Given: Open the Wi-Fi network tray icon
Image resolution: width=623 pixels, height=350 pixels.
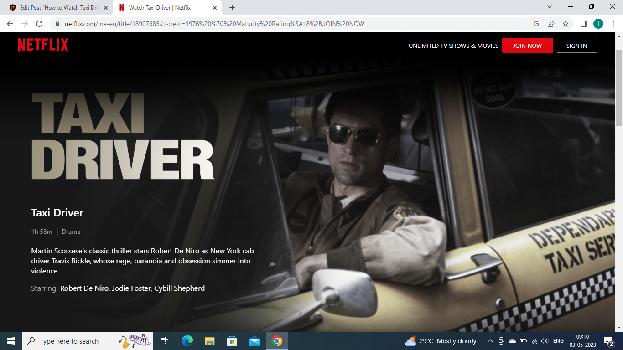Looking at the screenshot, I should [x=534, y=341].
